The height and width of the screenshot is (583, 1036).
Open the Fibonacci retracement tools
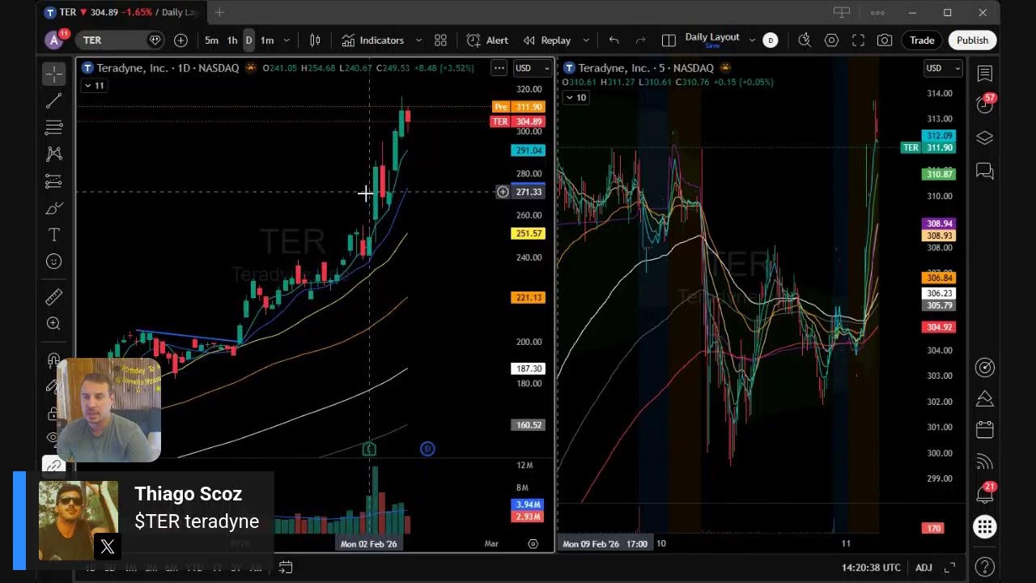tap(54, 127)
